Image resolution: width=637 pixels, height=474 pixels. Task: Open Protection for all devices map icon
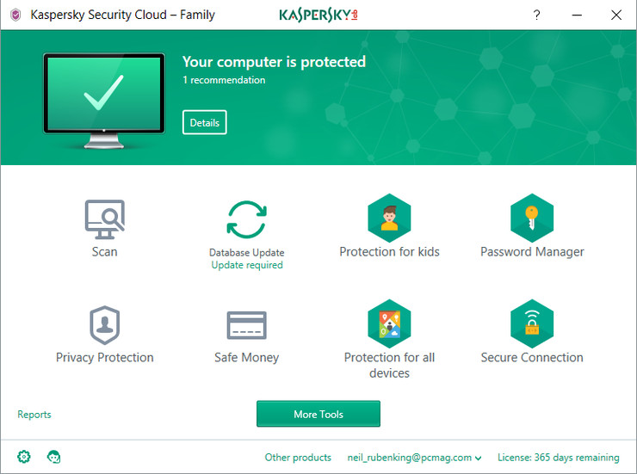[389, 323]
